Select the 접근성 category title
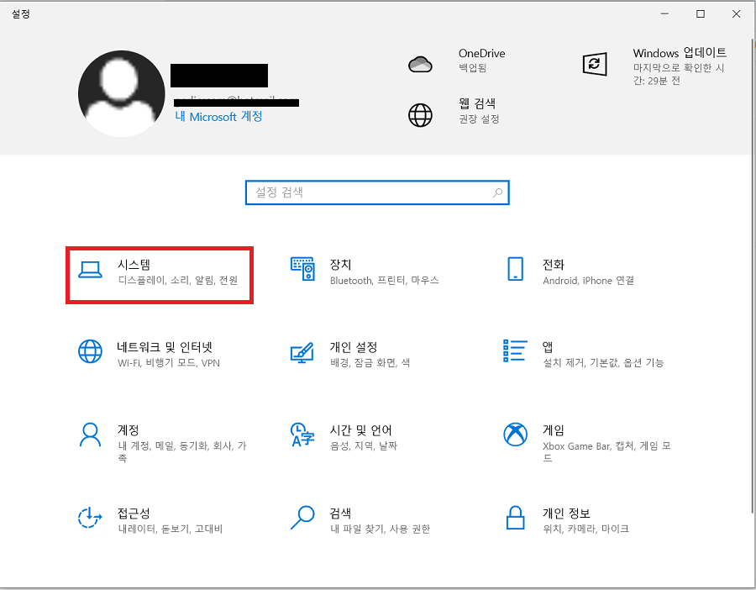 (134, 513)
